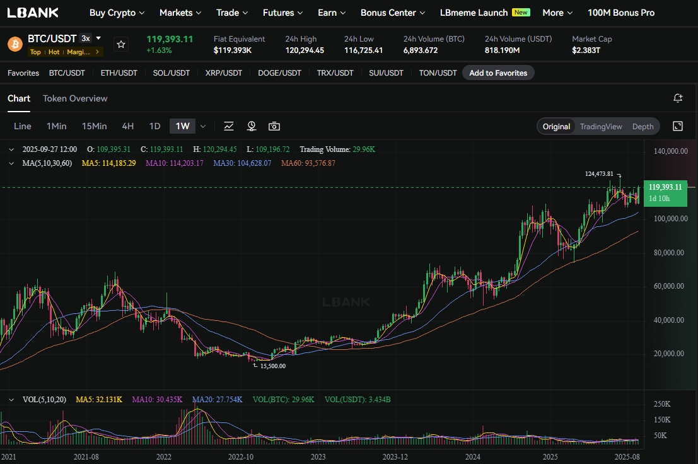698x464 pixels.
Task: Click the icon between indicators and camera
Action: tap(252, 126)
